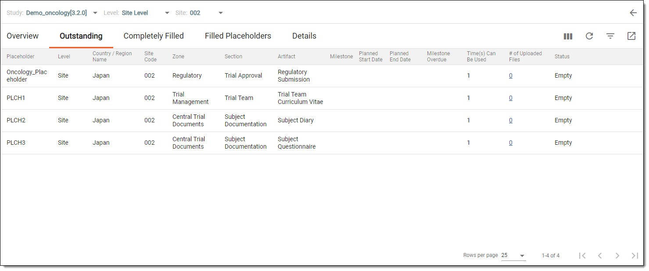
Task: Sort by Country / Region Name header
Action: tap(112, 57)
